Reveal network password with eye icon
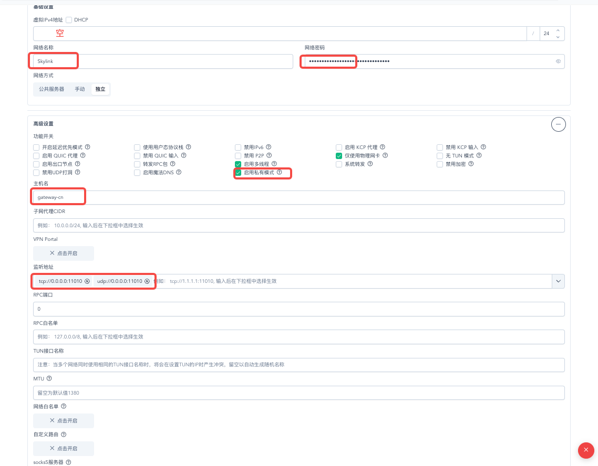The height and width of the screenshot is (466, 598). pos(558,61)
